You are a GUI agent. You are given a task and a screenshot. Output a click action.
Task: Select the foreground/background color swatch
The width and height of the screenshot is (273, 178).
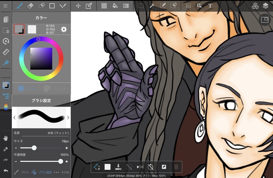19,29
